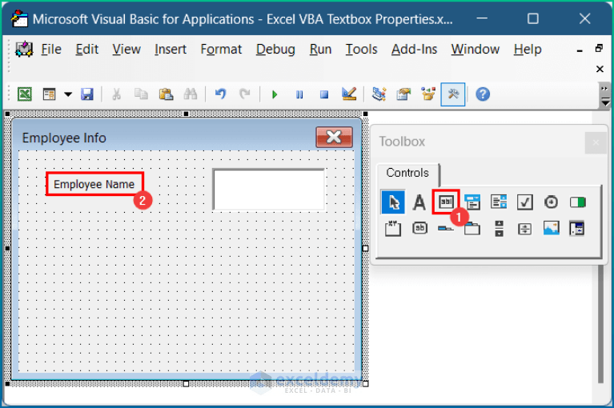Open the Window menu

476,50
